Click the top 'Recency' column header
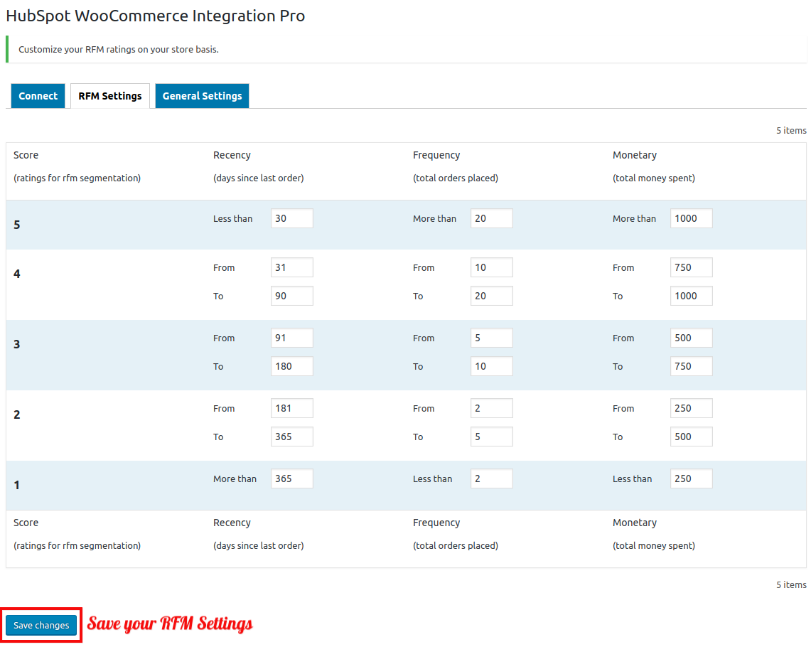Image resolution: width=811 pixels, height=647 pixels. [232, 155]
